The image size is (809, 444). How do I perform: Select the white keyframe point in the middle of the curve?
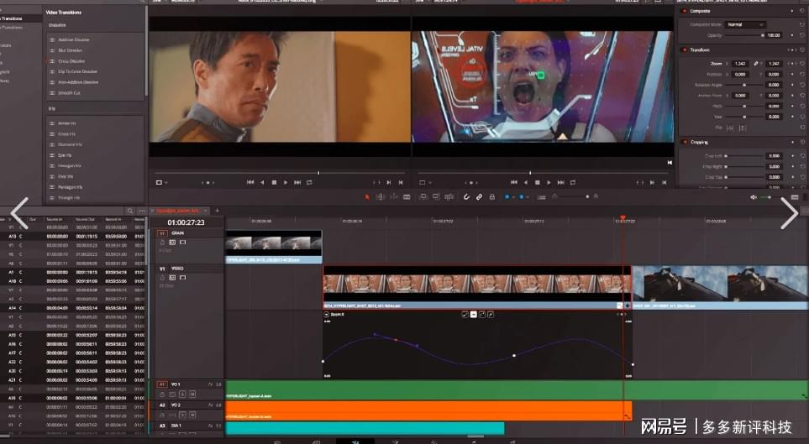point(514,356)
